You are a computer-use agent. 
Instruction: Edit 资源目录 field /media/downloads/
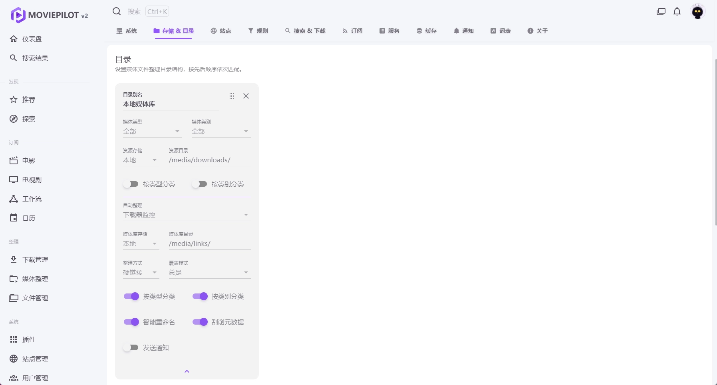coord(210,157)
